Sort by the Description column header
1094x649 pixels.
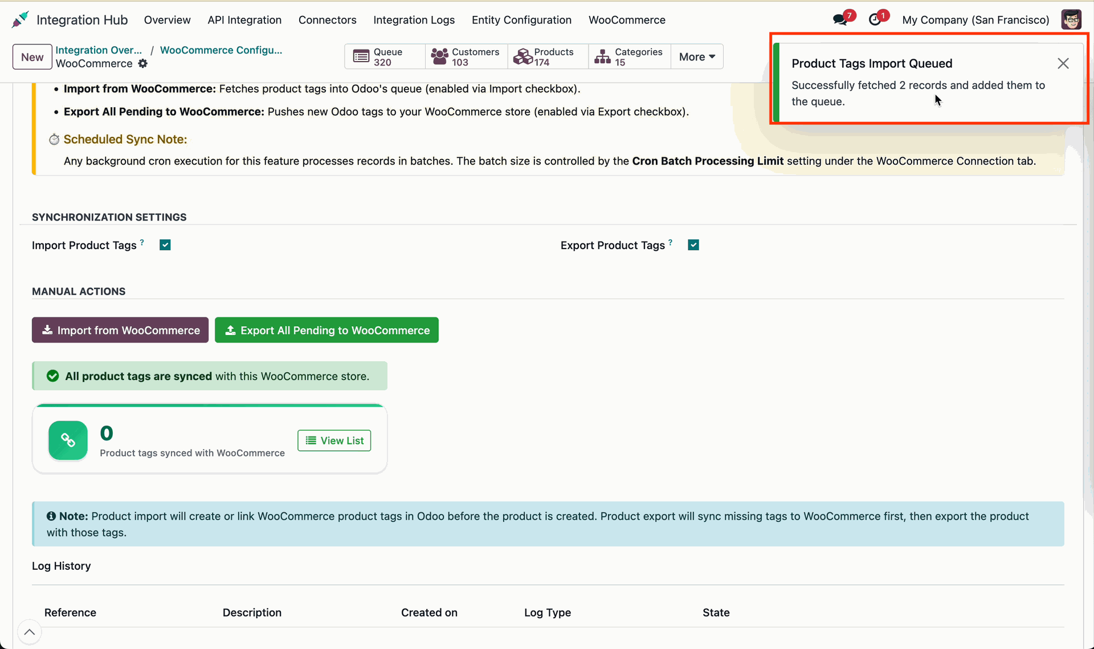pyautogui.click(x=252, y=613)
